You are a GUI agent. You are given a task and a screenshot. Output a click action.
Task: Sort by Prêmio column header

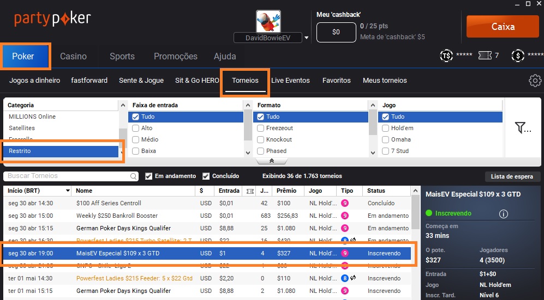click(x=286, y=191)
